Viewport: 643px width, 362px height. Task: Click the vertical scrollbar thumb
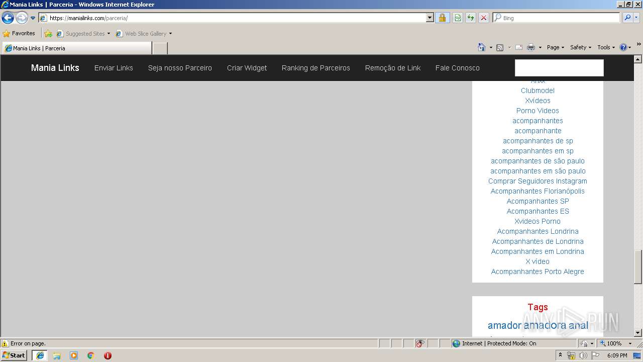coord(638,267)
